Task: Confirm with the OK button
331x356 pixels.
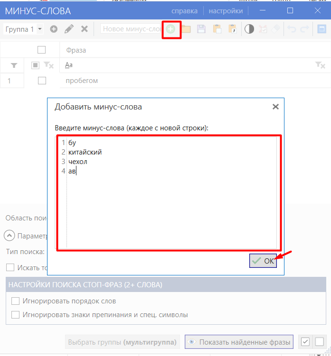Action: 263,261
